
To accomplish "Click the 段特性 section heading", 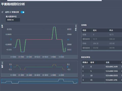I will click(x=84, y=25).
